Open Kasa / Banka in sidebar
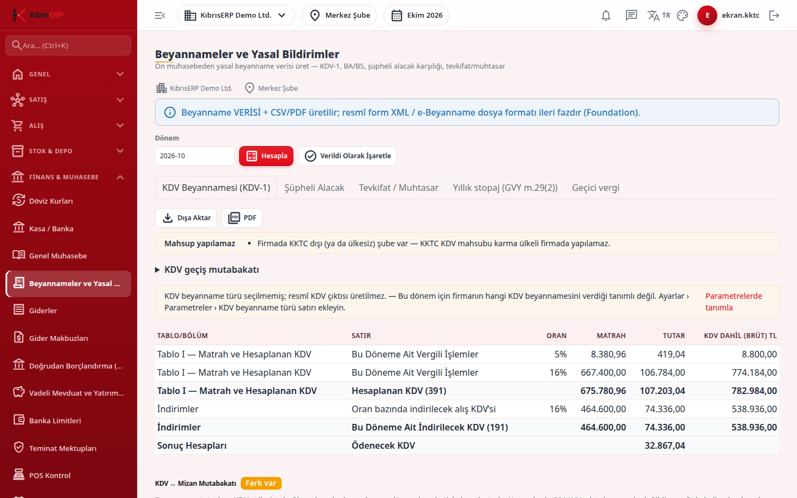This screenshot has height=498, width=797. click(69, 229)
